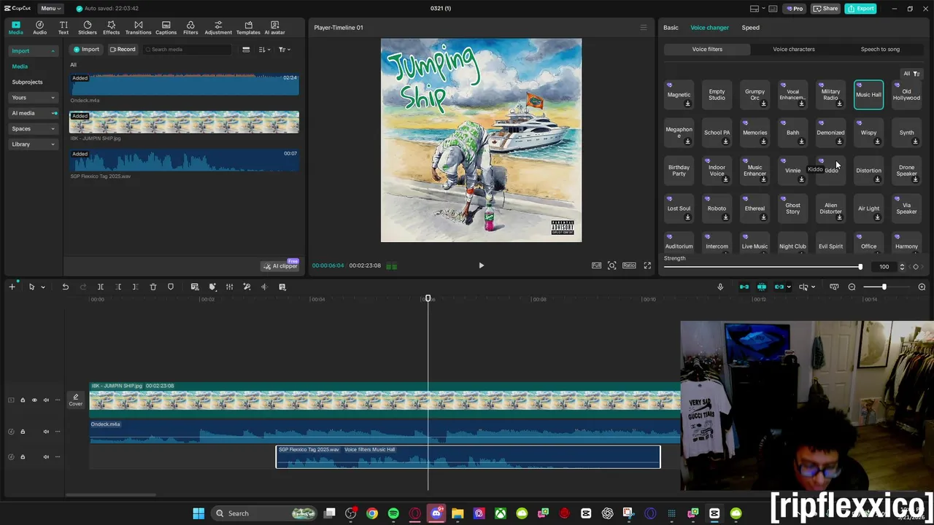
Task: Click the Export button
Action: (861, 9)
